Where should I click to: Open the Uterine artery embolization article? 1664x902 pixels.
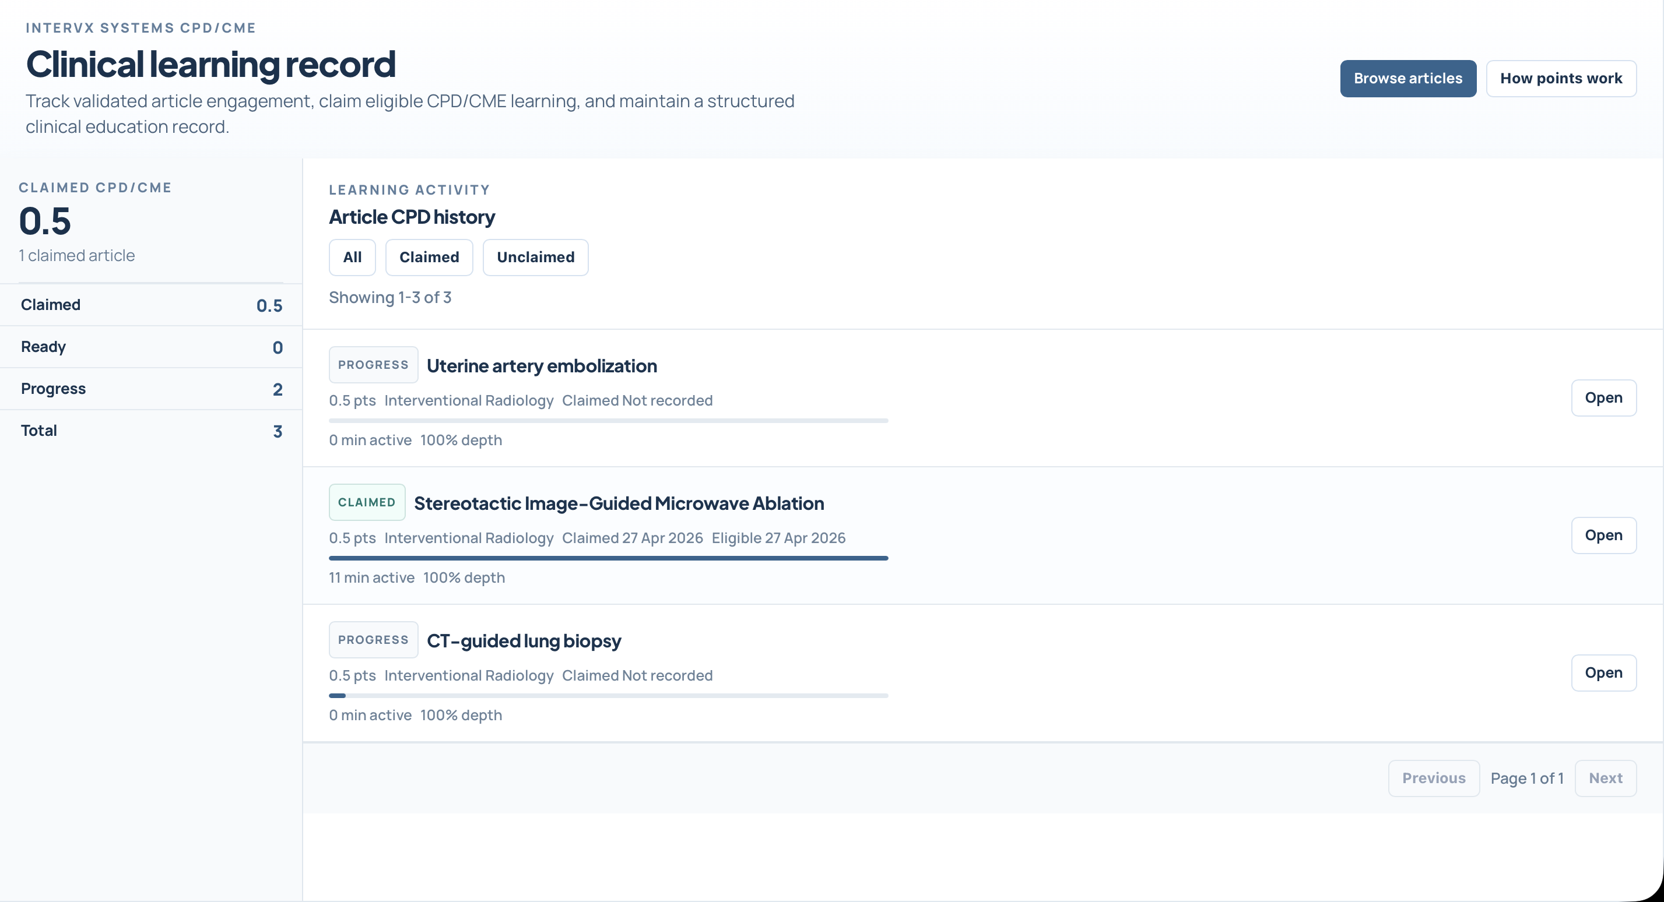click(1603, 398)
